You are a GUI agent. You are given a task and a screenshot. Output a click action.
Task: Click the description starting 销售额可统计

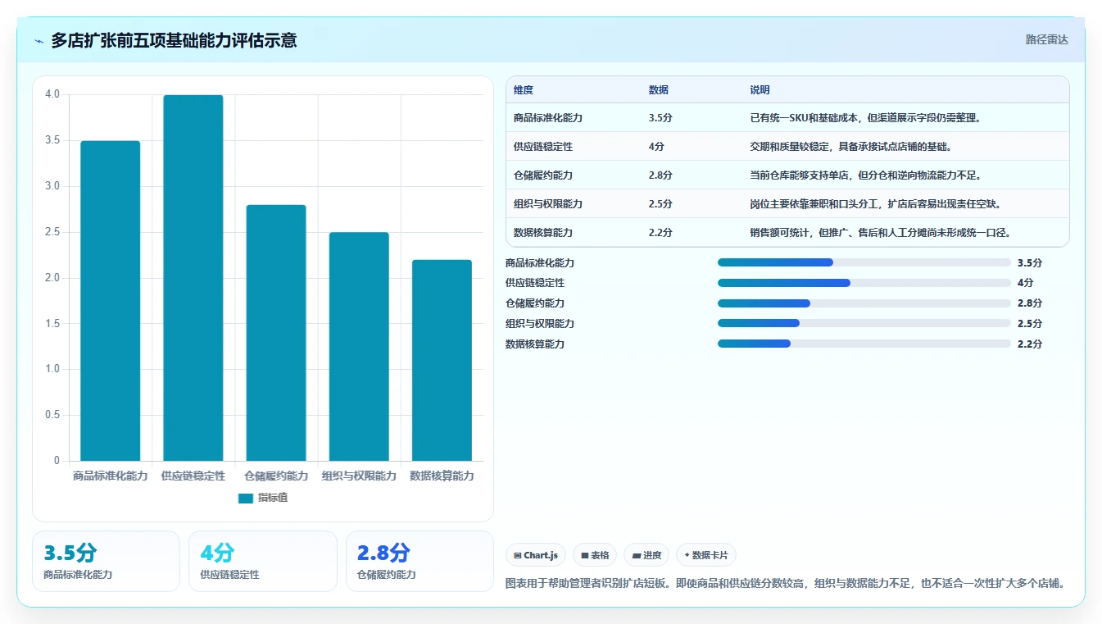[x=881, y=233]
